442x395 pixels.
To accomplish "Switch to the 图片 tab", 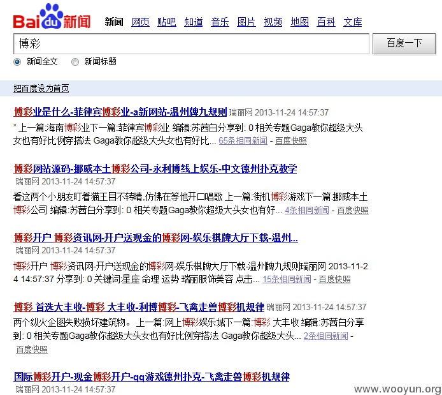I will point(246,22).
